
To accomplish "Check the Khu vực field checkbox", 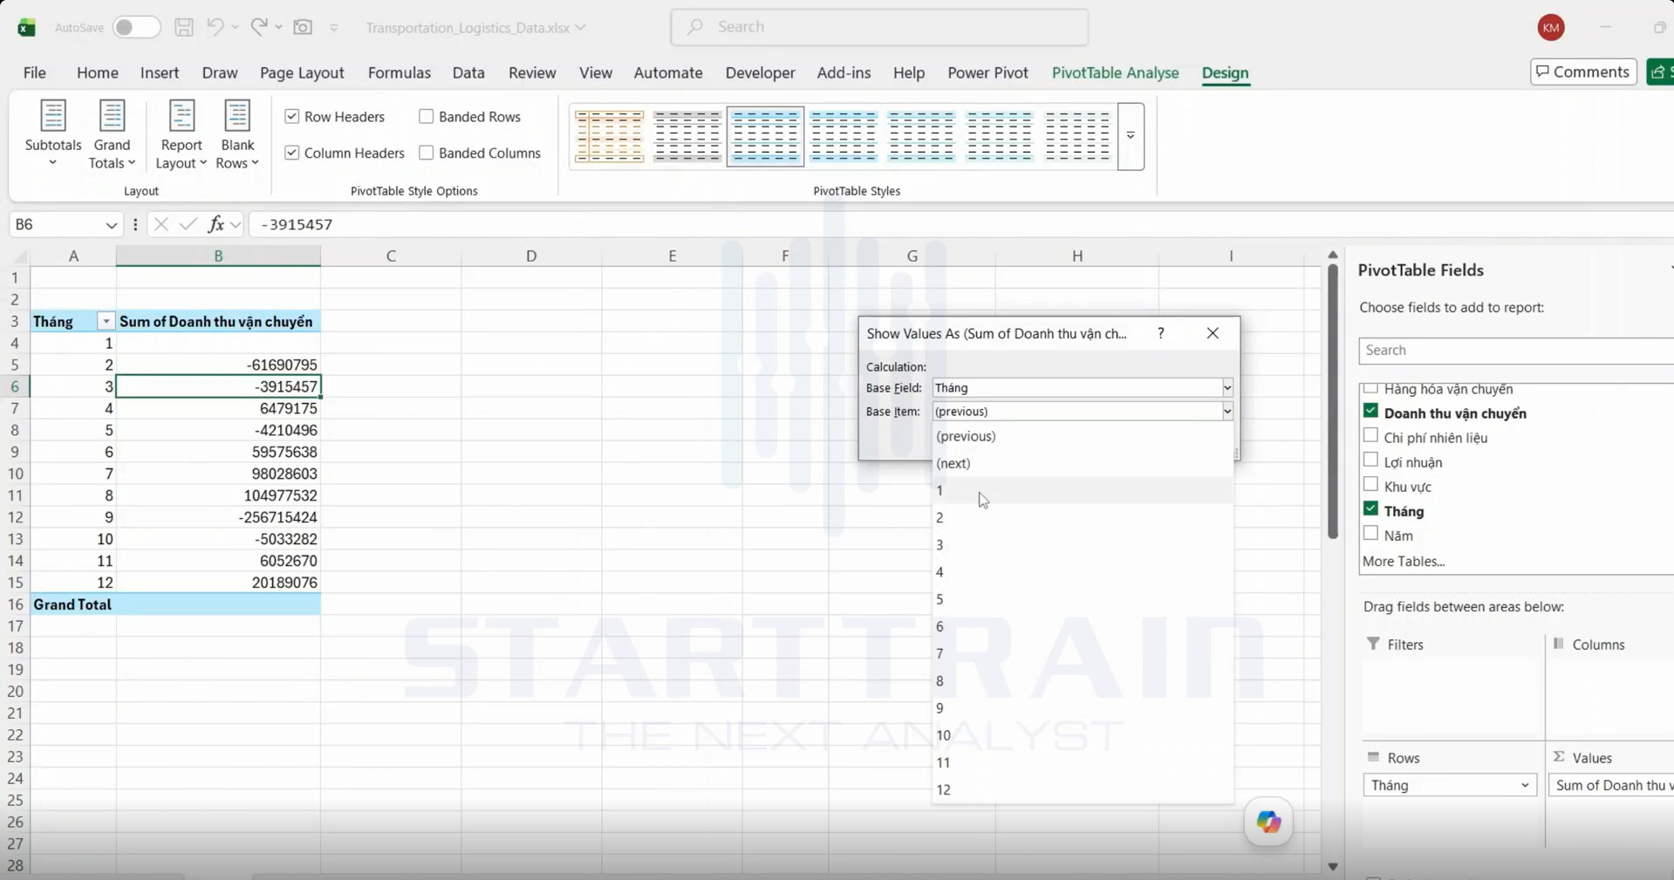I will (x=1371, y=484).
